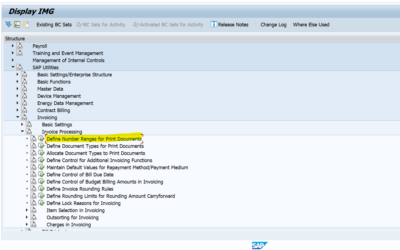The width and height of the screenshot is (400, 250).
Task: Expand the Basic Settings node under Invoicing
Action: (22, 124)
